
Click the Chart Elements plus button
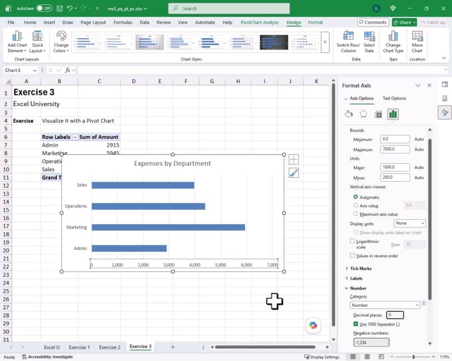pos(294,159)
